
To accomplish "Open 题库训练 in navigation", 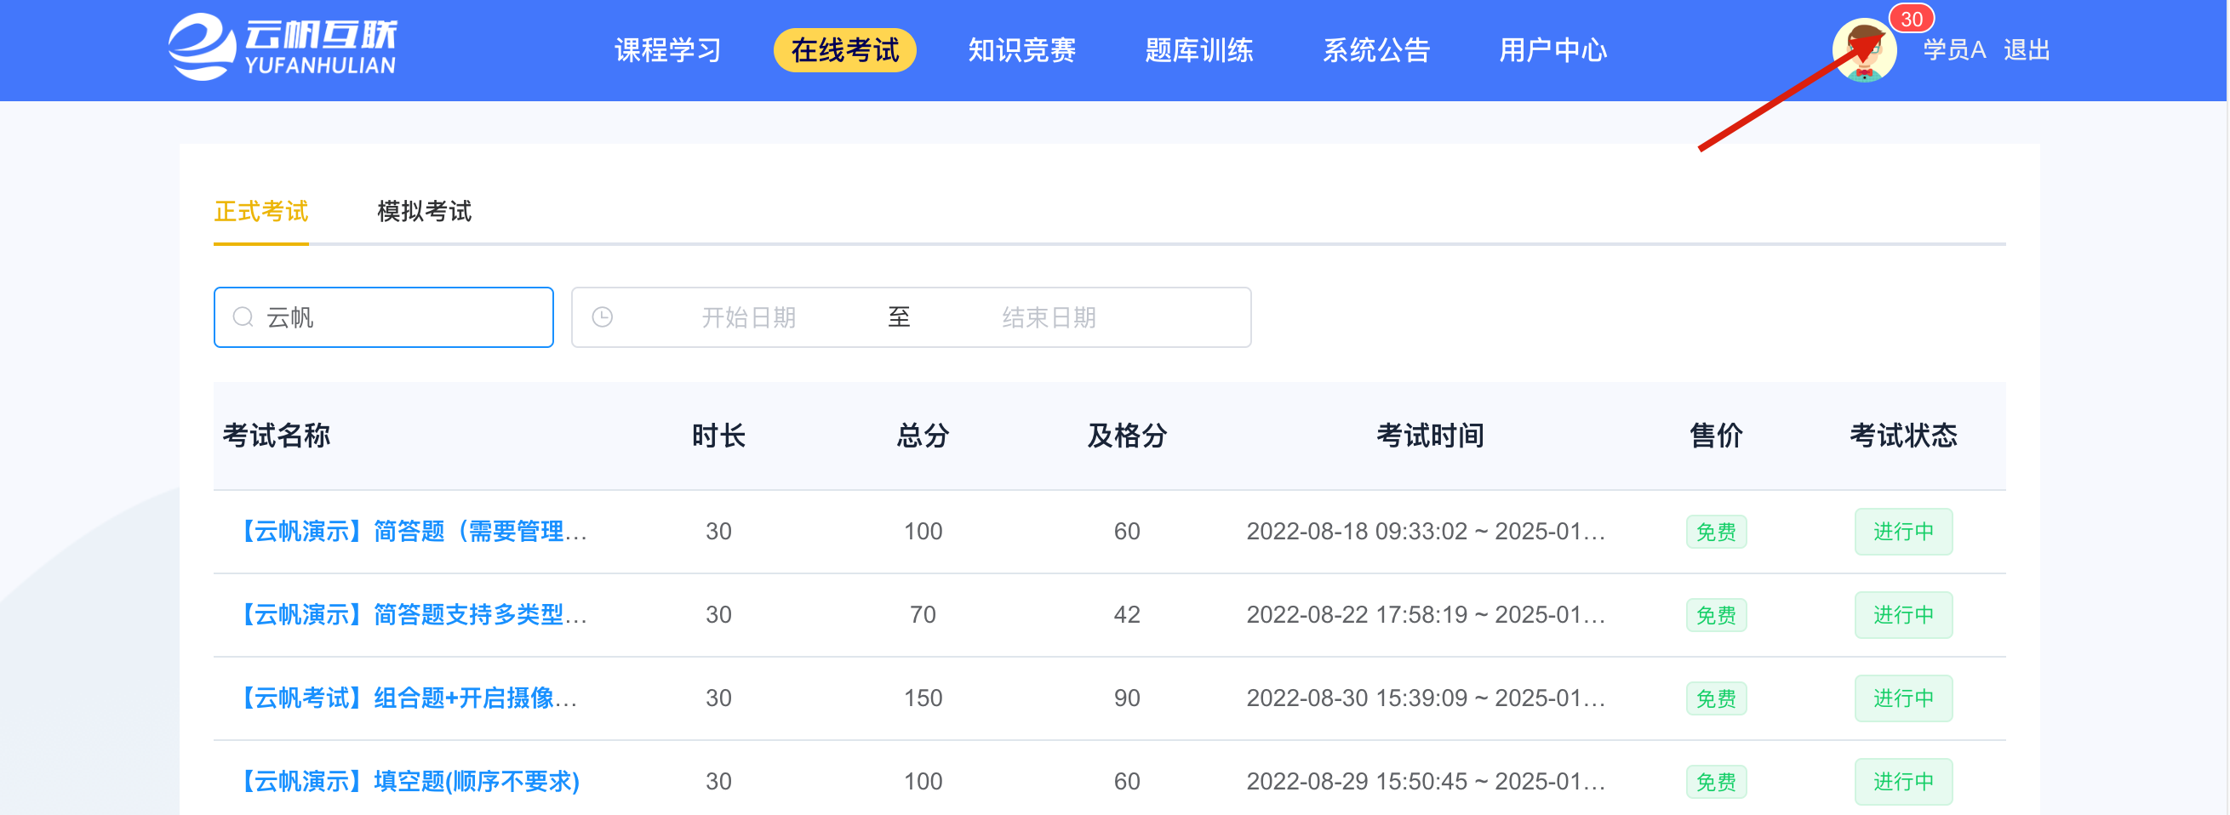I will pyautogui.click(x=1199, y=50).
